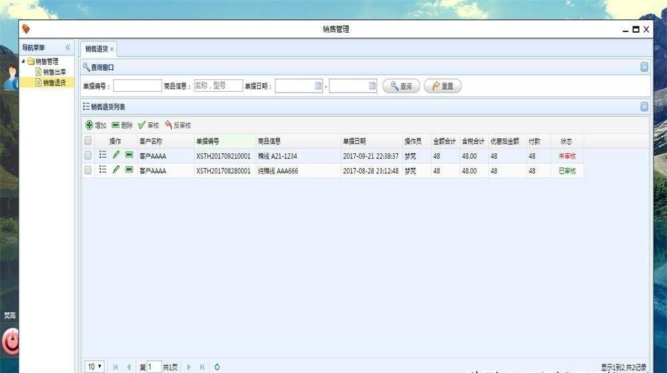
Task: Open the start date calendar picker
Action: [x=317, y=86]
